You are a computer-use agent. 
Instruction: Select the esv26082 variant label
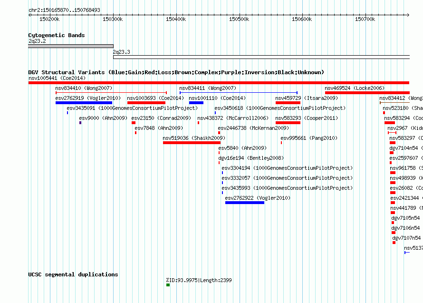[406, 188]
